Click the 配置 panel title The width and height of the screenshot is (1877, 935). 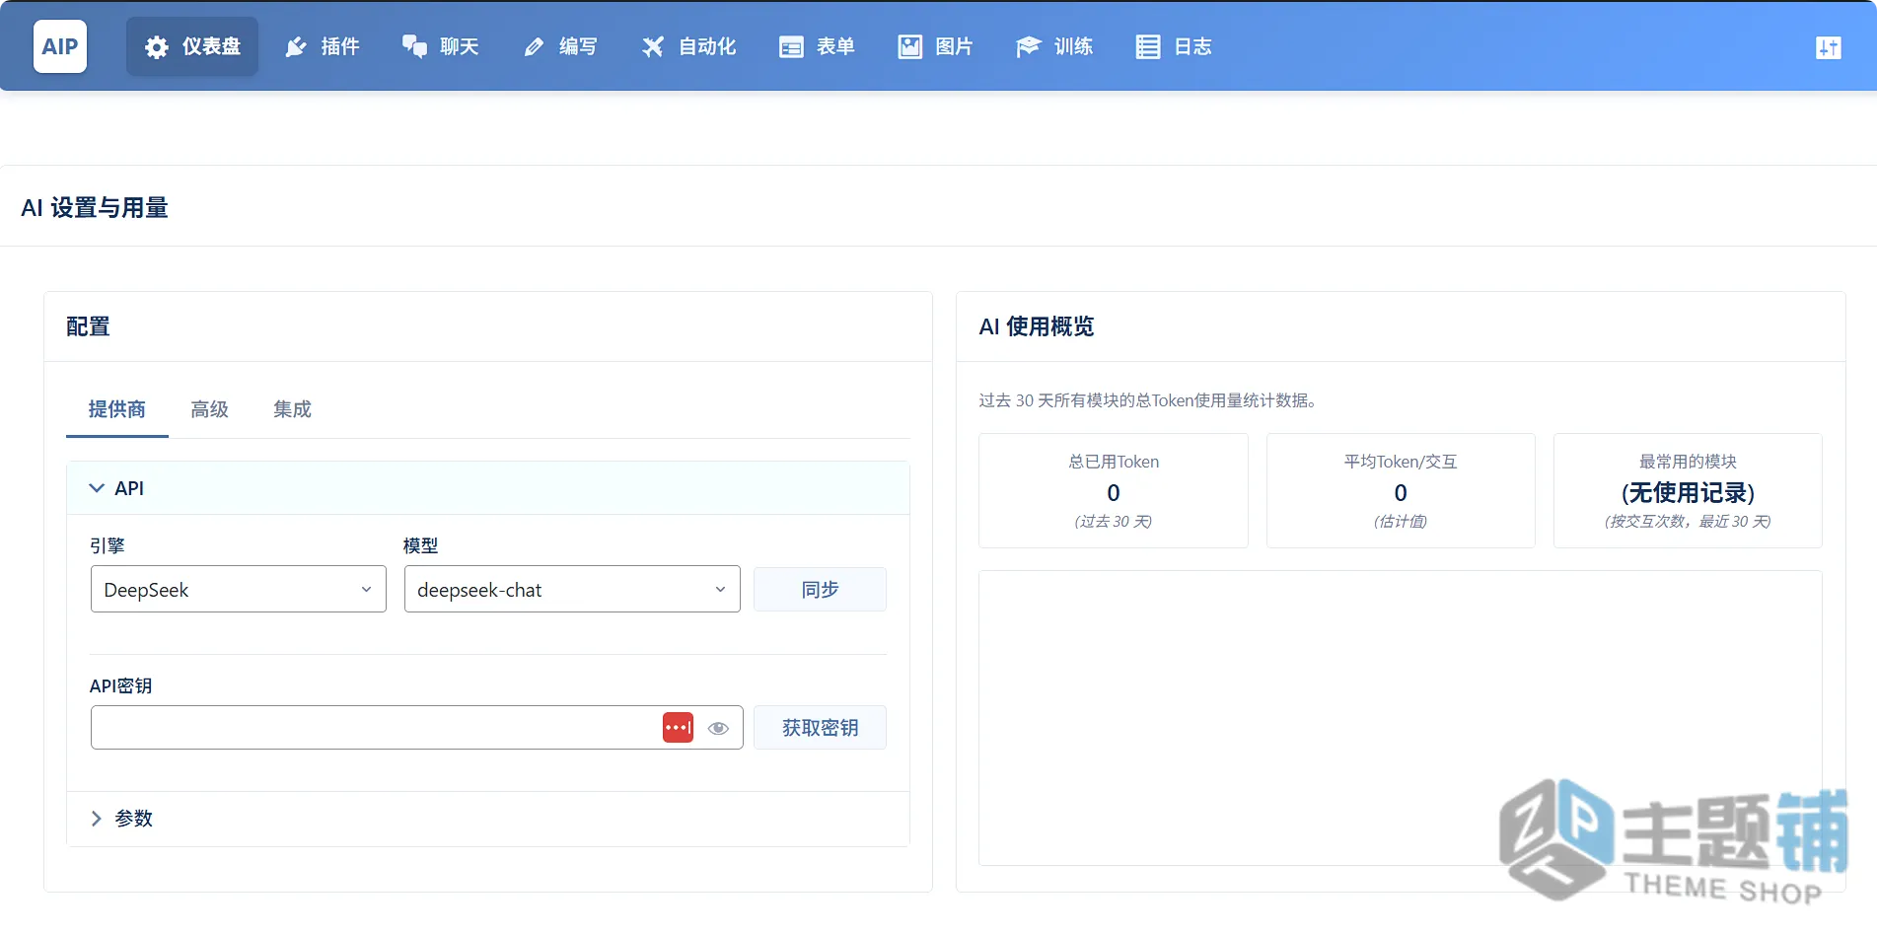pos(88,326)
